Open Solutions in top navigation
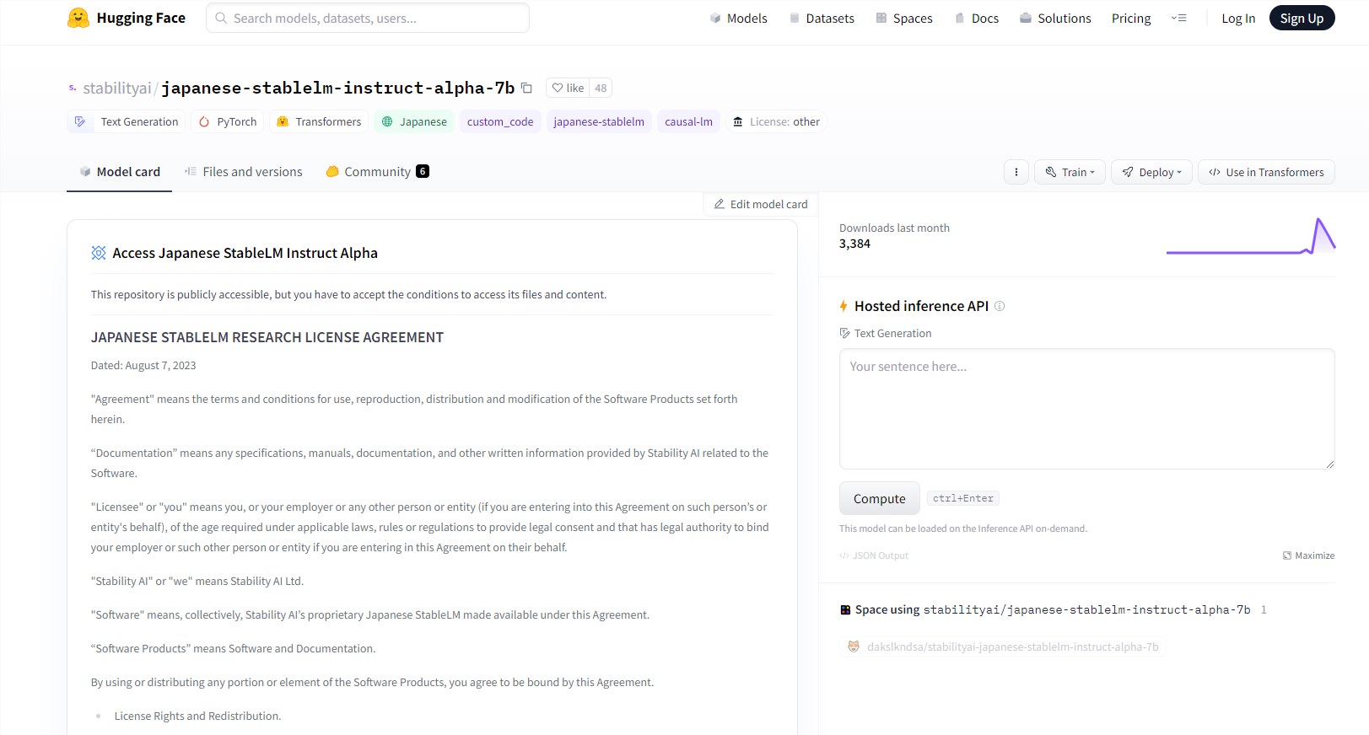This screenshot has height=735, width=1369. 1055,18
